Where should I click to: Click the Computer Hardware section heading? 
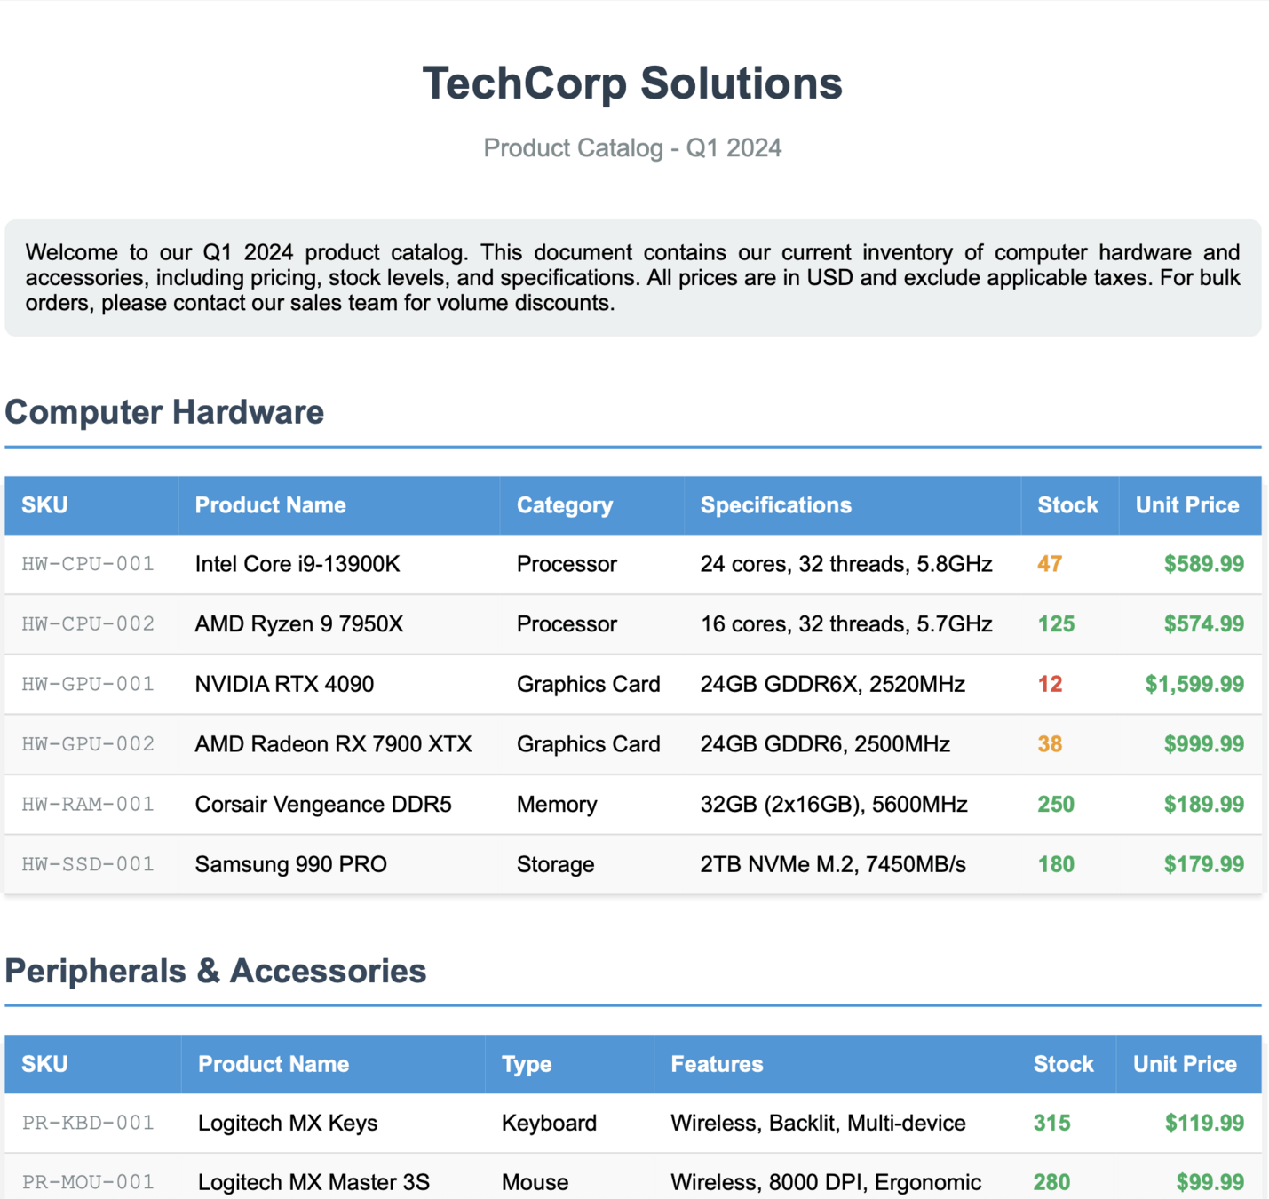[164, 412]
